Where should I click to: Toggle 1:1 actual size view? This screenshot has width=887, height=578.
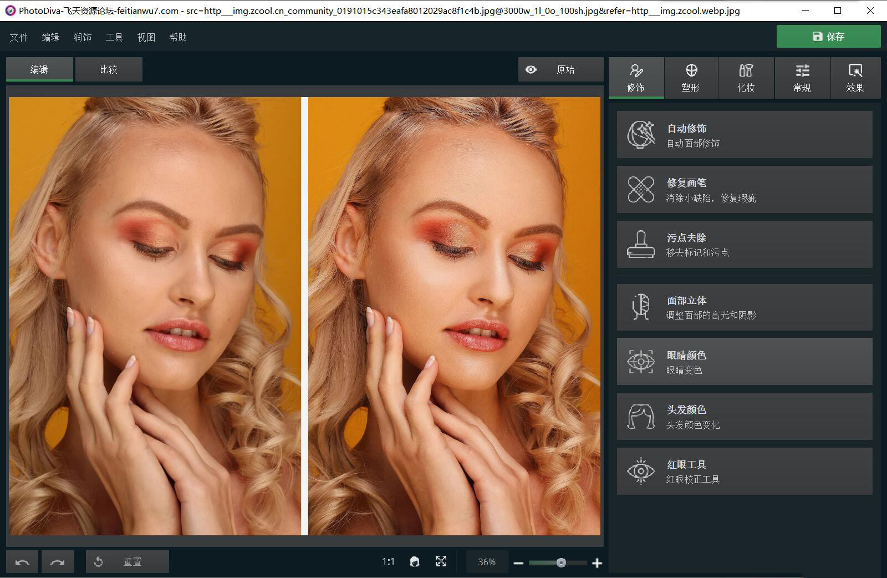pos(388,561)
